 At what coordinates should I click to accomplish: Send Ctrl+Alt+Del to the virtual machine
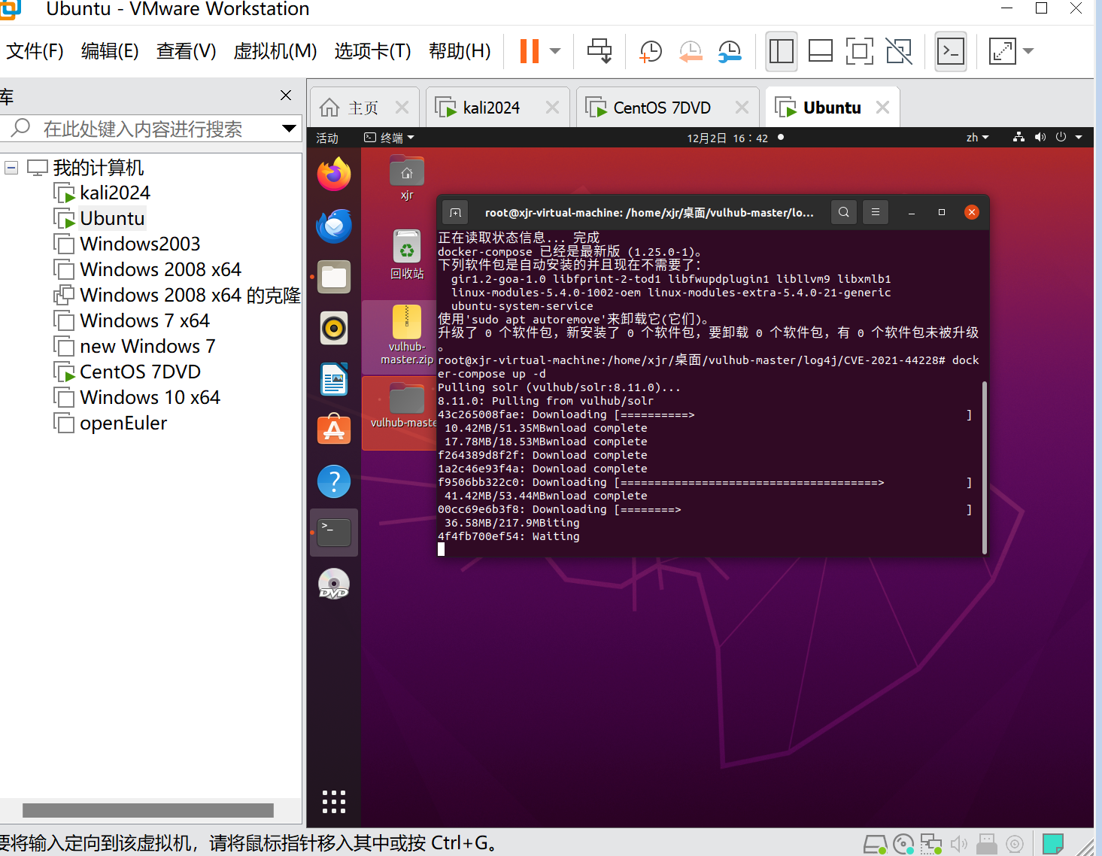click(600, 51)
